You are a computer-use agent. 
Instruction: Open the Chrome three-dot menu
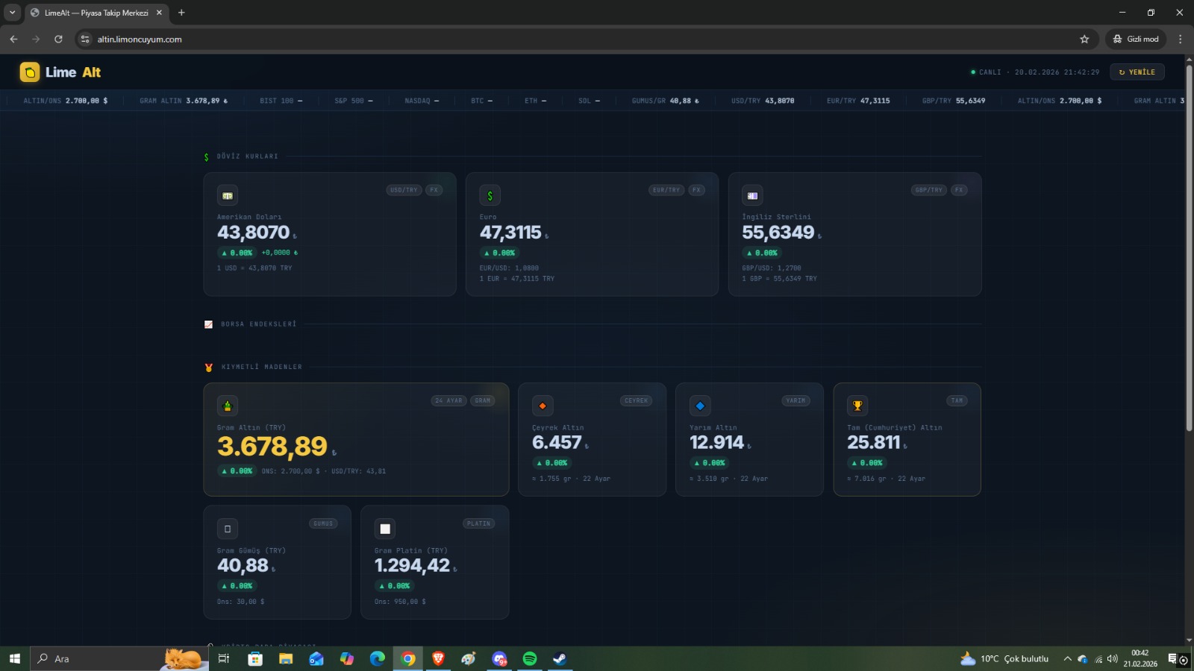pos(1180,40)
